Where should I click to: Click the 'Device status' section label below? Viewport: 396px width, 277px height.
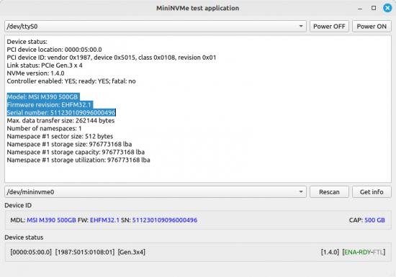point(24,237)
